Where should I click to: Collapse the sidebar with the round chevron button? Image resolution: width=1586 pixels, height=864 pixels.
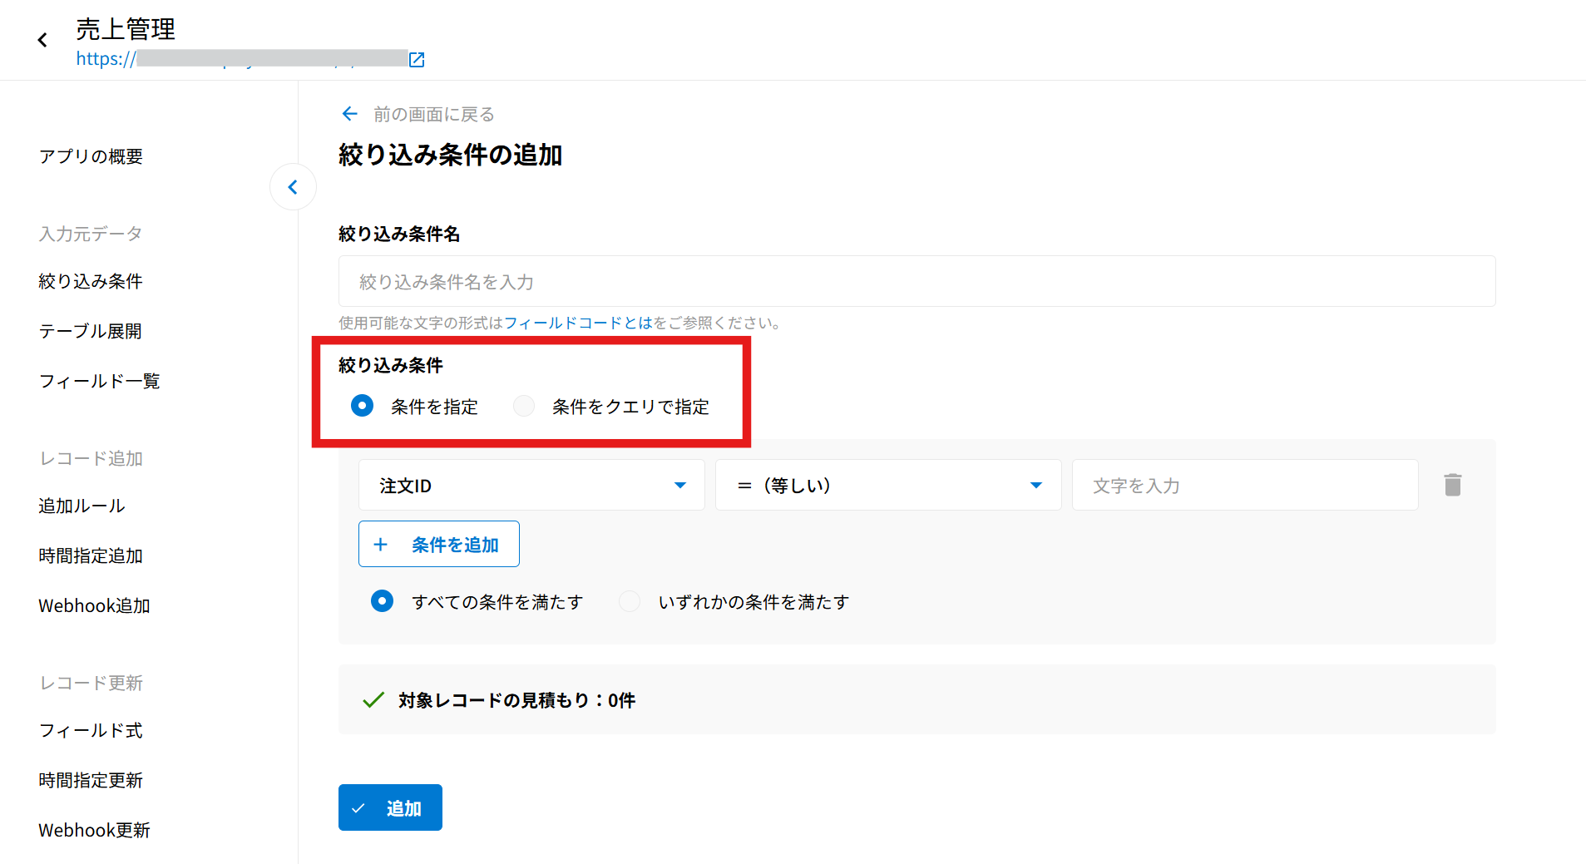pos(293,187)
